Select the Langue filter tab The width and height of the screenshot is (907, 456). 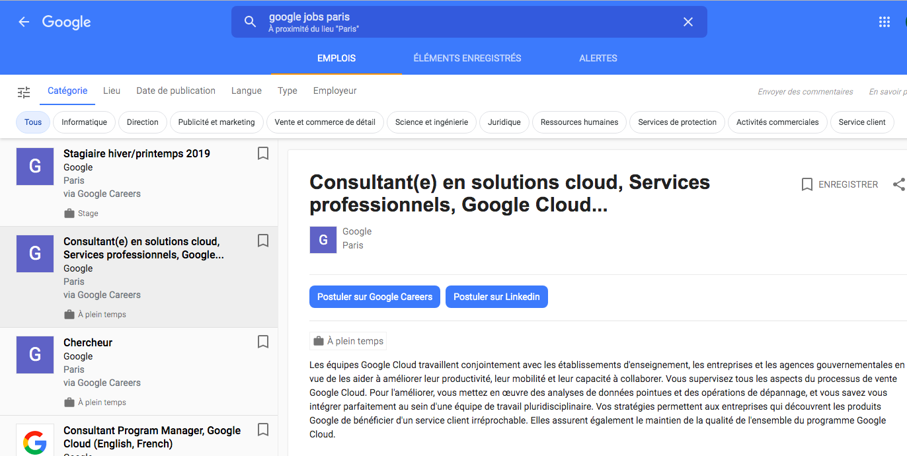(x=247, y=91)
